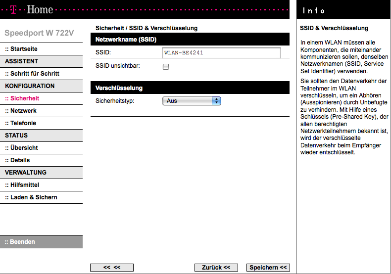The image size is (391, 274).
Task: Click the STATUS section header
Action: tap(41, 136)
